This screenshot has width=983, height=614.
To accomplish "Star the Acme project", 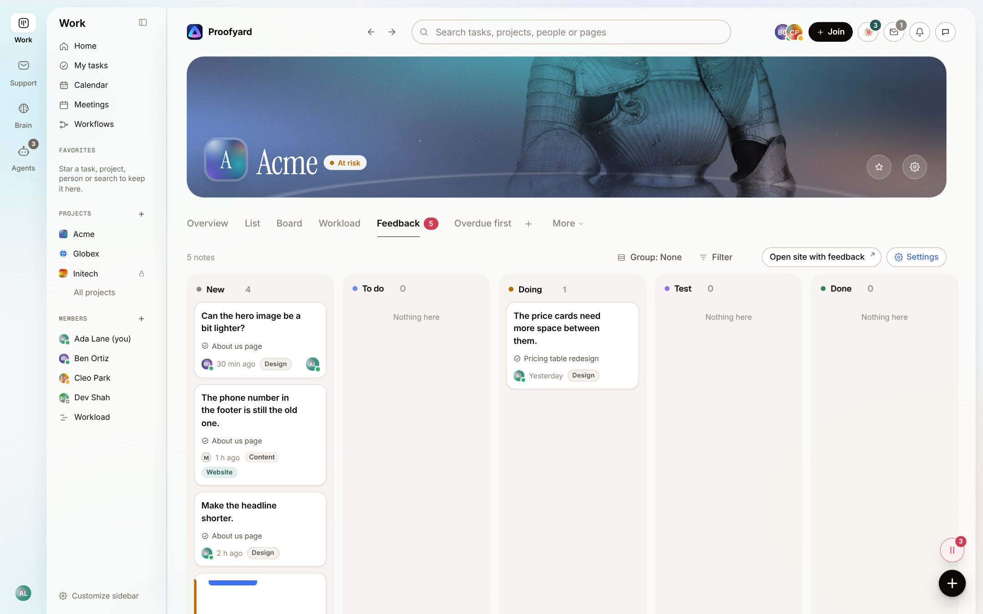I will point(879,167).
